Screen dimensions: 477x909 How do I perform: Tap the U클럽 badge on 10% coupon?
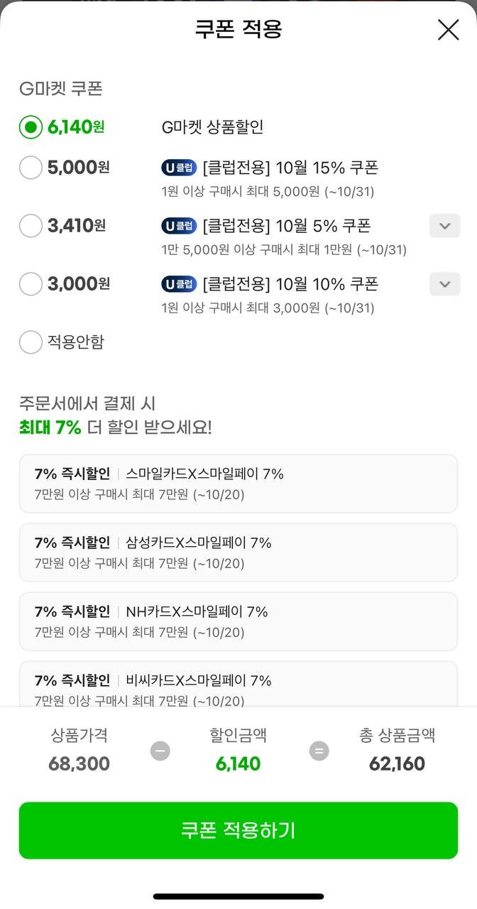tap(178, 284)
